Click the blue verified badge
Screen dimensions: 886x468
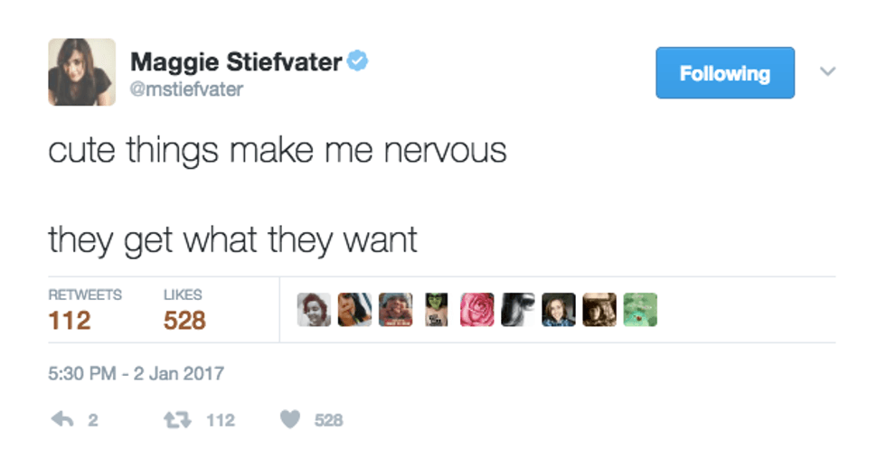(359, 62)
